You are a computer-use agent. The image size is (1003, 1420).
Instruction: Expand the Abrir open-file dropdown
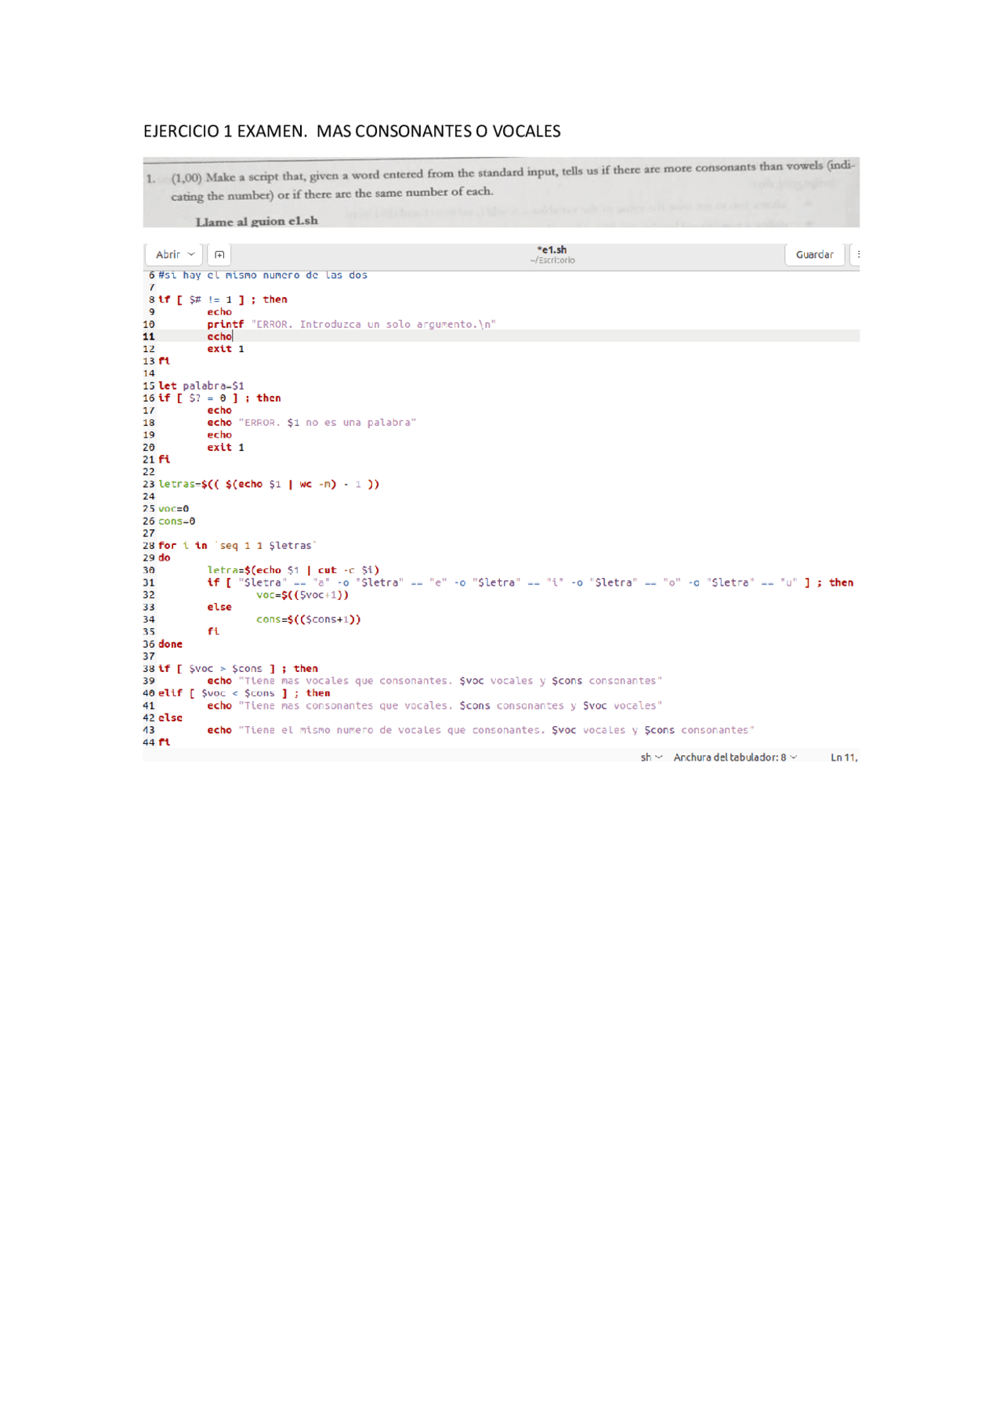[x=174, y=255]
